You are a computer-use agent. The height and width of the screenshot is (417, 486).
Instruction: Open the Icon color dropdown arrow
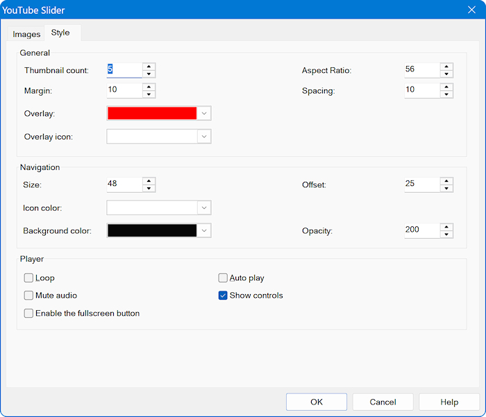click(204, 207)
